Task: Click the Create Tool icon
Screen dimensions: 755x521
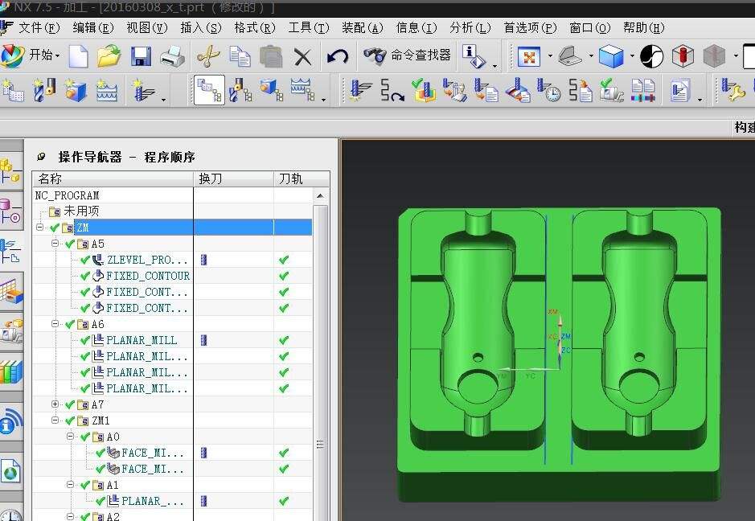Action: click(x=45, y=90)
